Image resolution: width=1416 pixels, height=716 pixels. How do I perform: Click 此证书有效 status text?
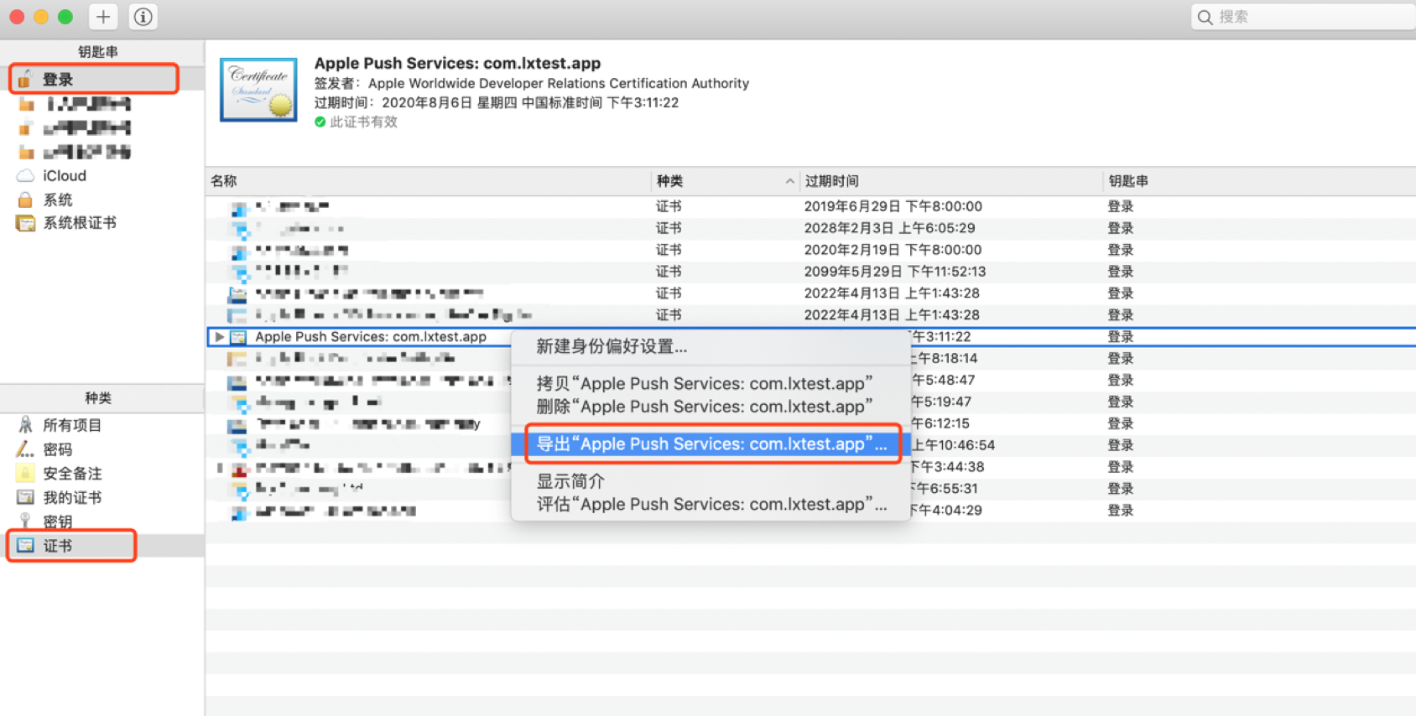[x=363, y=122]
